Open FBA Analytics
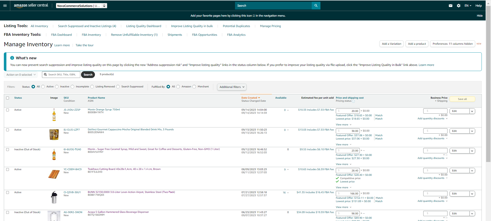This screenshot has width=491, height=221. (236, 35)
